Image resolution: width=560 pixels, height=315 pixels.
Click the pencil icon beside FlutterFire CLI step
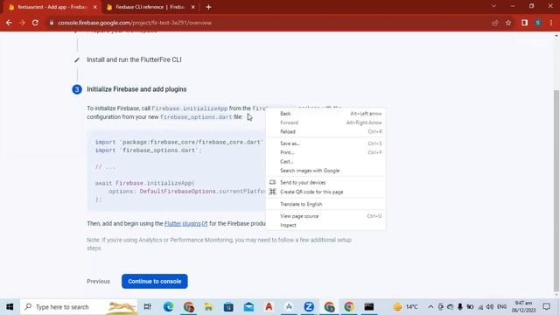coord(77,59)
